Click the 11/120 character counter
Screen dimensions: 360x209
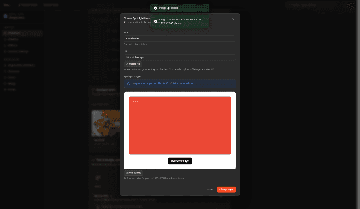click(x=232, y=32)
